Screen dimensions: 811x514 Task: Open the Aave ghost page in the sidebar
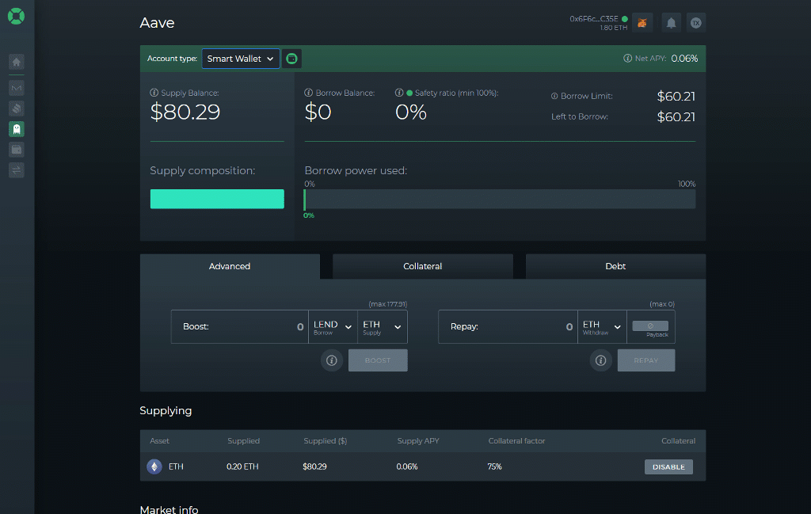pyautogui.click(x=17, y=129)
